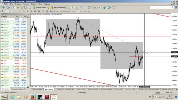The image size is (178, 100).
Task: Expand the Indicators dropdown arrow
Action: click(x=106, y=7)
